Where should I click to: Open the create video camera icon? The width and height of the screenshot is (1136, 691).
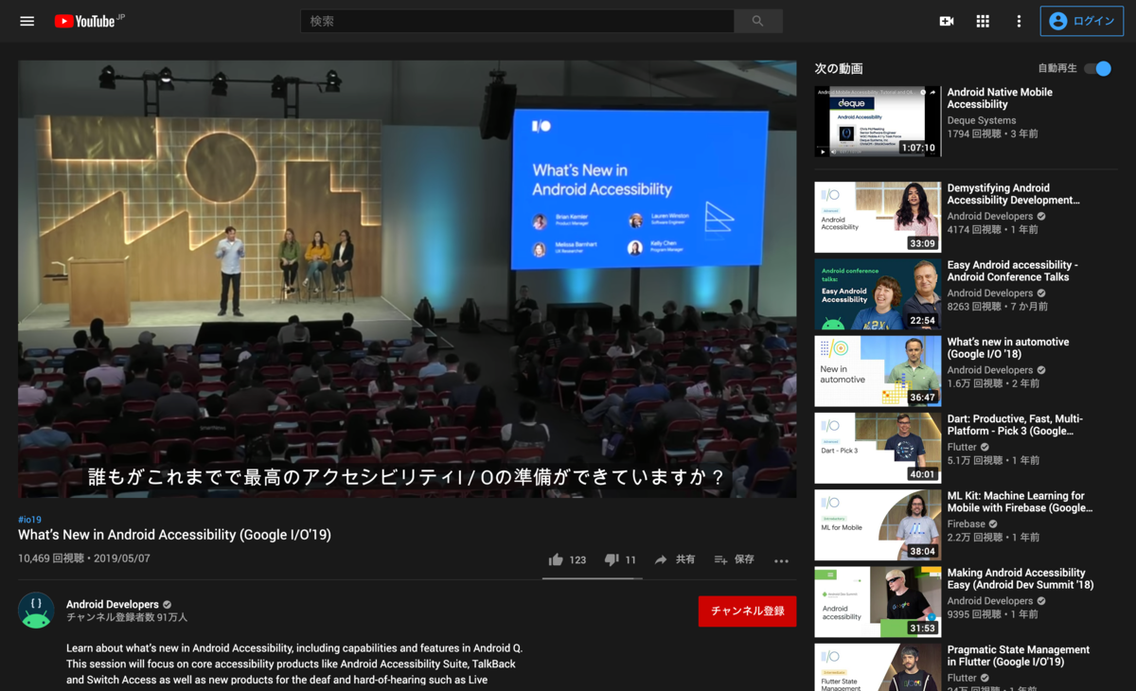pos(946,21)
